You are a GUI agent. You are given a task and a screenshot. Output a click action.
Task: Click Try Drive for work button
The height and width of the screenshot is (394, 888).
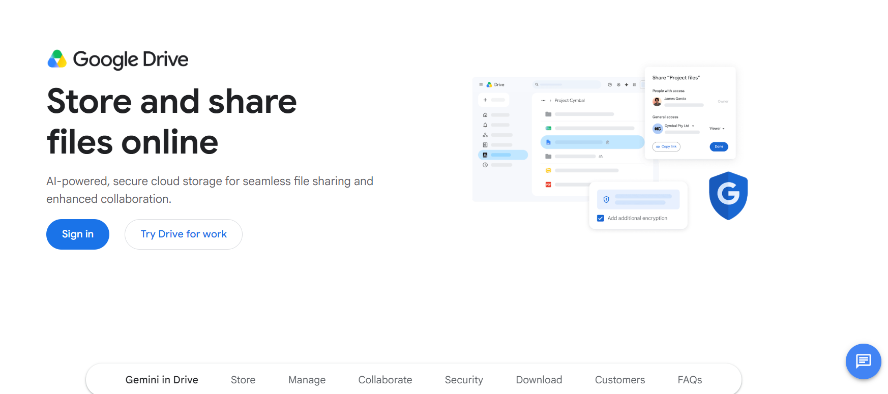(184, 234)
